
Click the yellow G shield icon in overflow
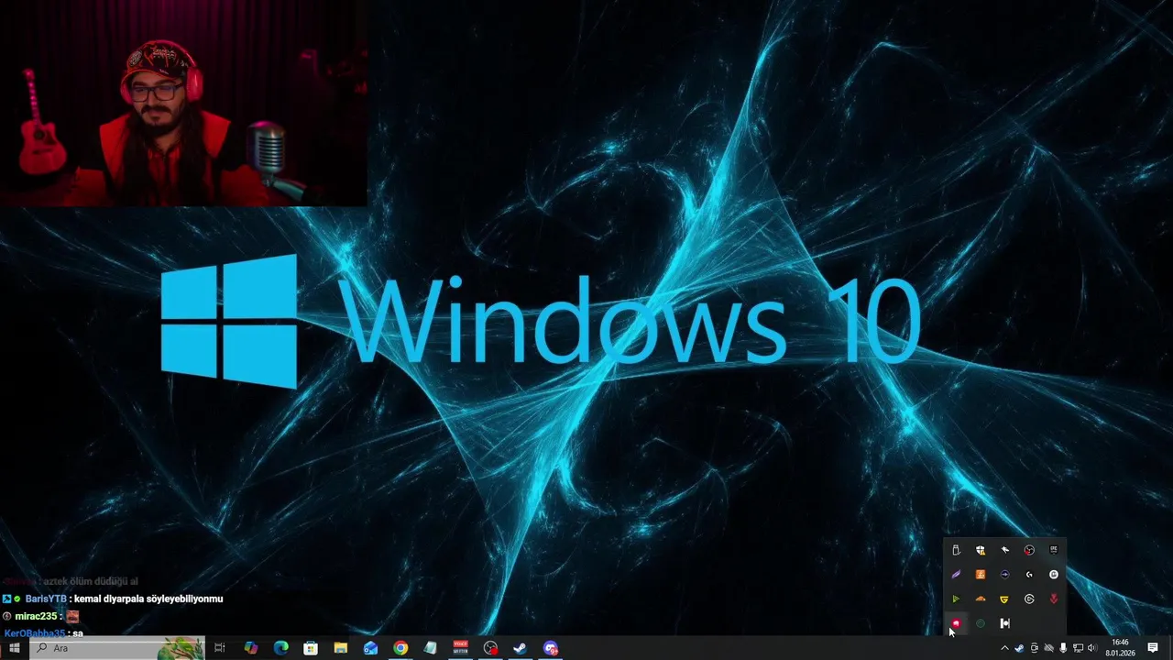[x=1004, y=599]
